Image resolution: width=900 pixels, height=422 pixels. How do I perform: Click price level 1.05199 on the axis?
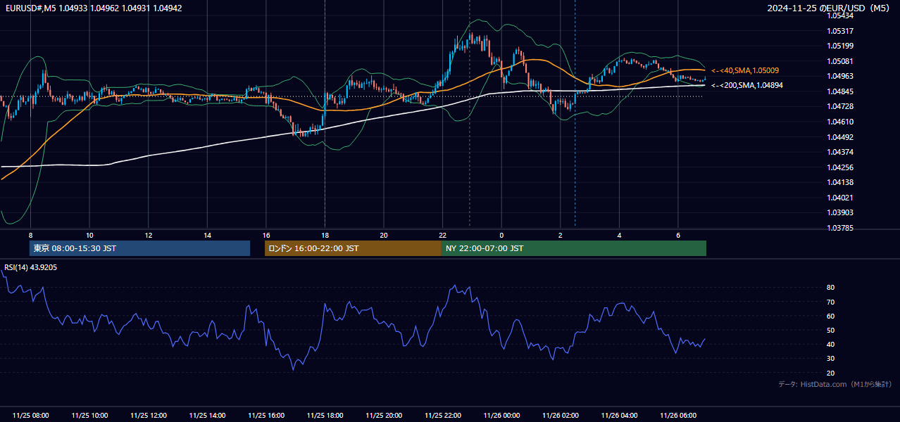click(840, 46)
